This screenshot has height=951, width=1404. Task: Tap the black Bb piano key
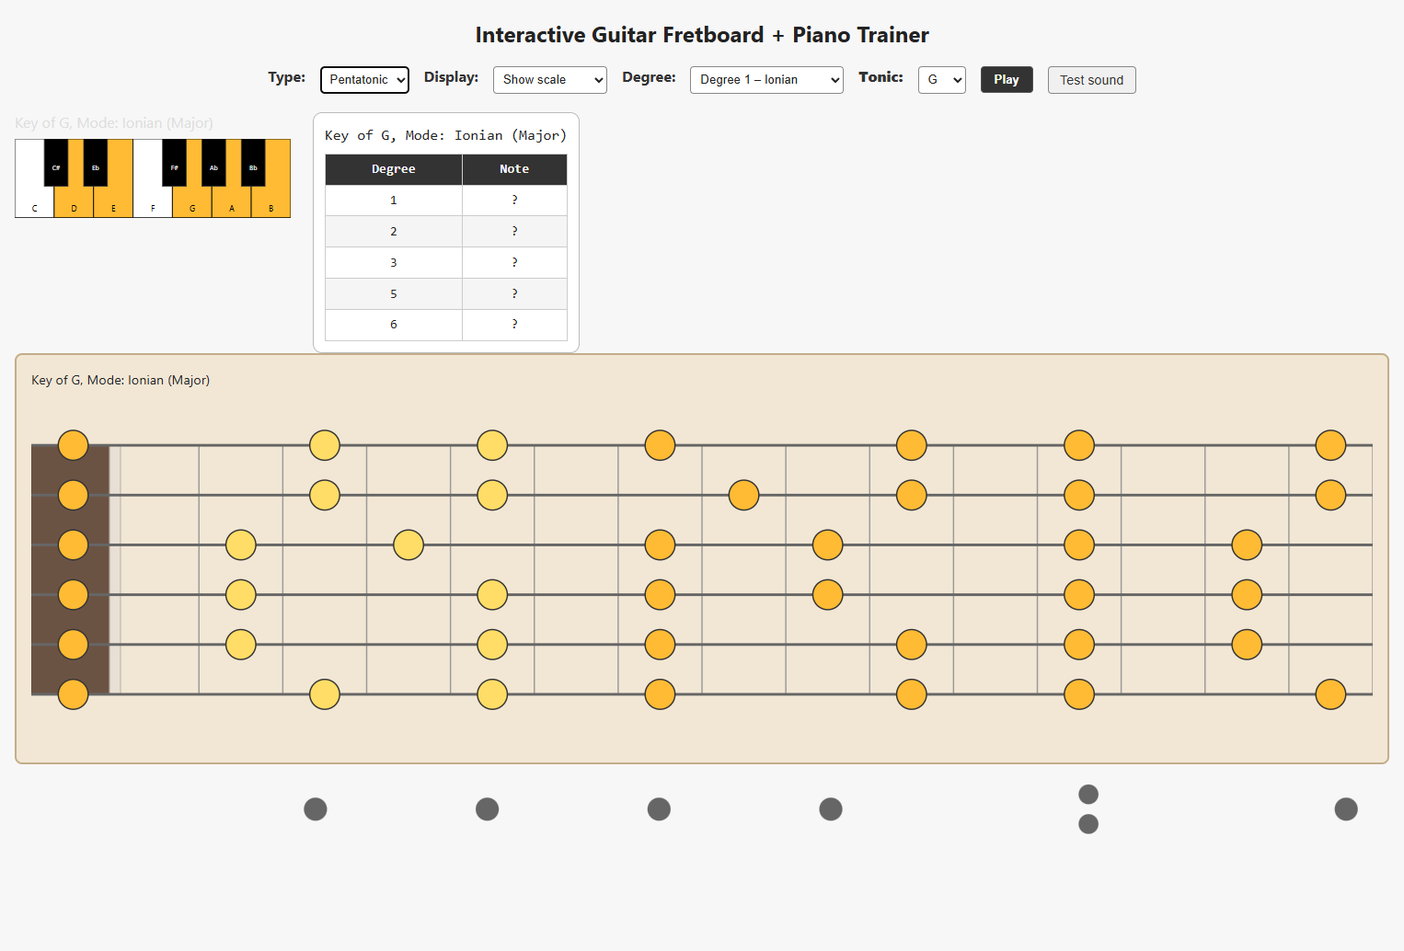253,163
